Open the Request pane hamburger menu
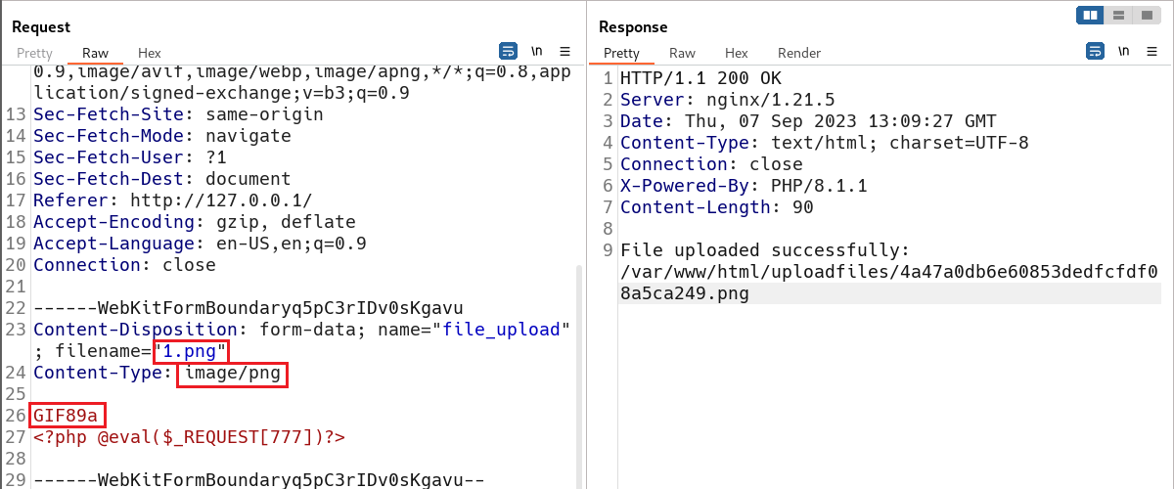 [x=564, y=51]
